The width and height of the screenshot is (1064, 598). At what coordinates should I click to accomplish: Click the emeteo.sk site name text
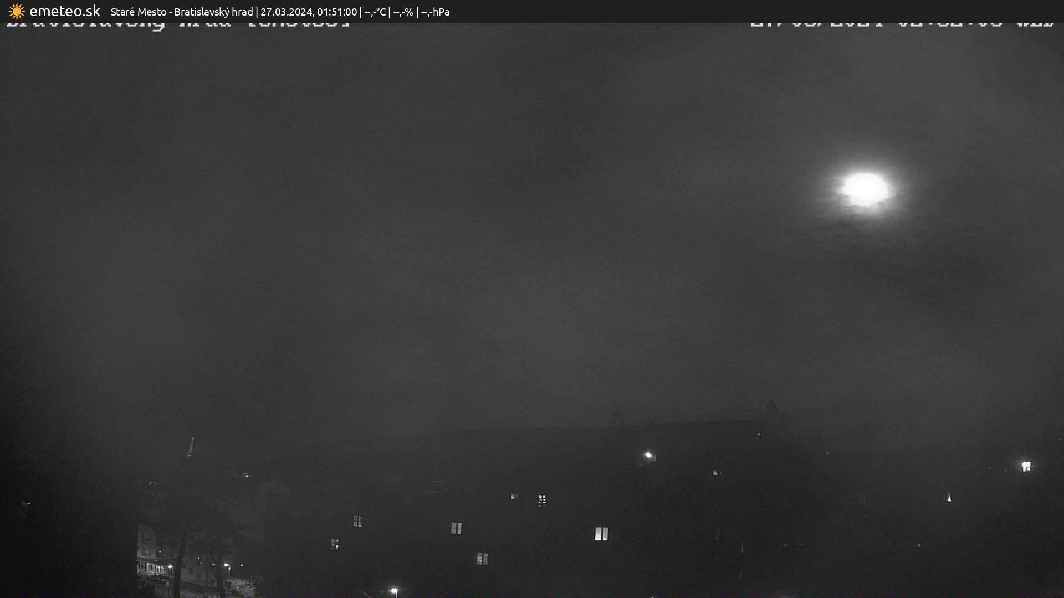click(64, 11)
